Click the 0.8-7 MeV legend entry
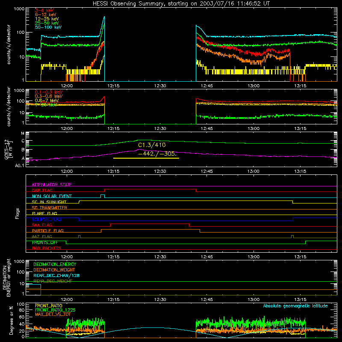 tap(47, 100)
